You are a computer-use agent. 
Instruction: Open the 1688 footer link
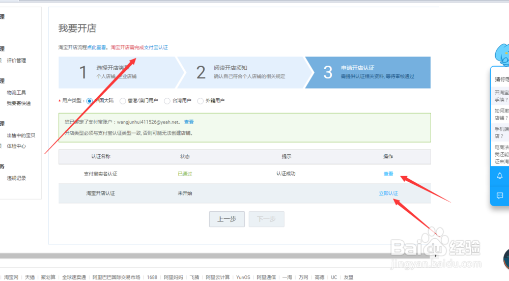(152, 277)
